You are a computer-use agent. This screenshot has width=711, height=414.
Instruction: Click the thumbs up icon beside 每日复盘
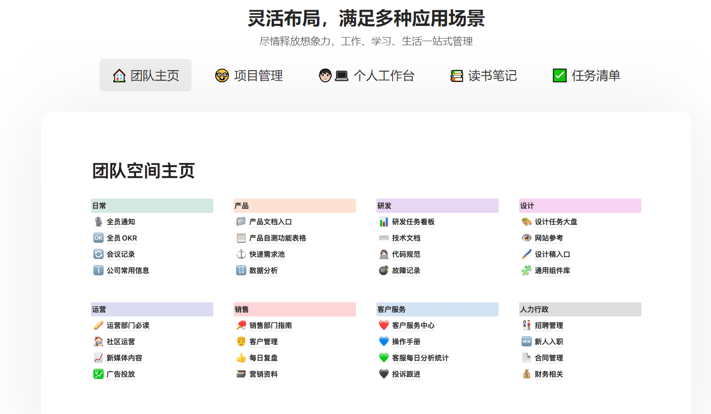pyautogui.click(x=241, y=358)
